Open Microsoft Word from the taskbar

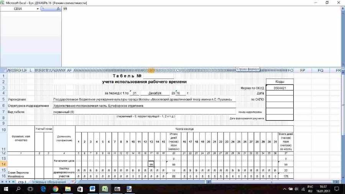92,189
